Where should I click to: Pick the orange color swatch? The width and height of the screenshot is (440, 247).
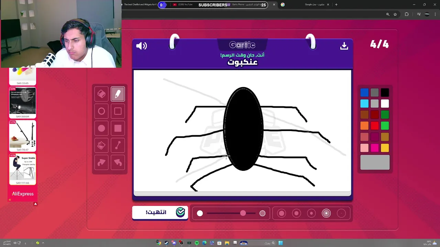pos(364,126)
